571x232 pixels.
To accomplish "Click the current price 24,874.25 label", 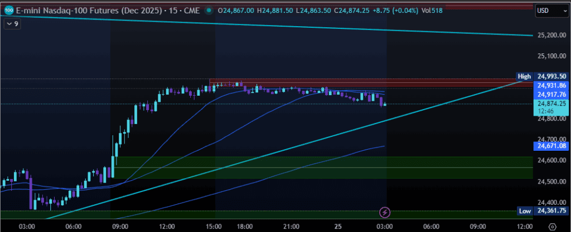I will 551,103.
